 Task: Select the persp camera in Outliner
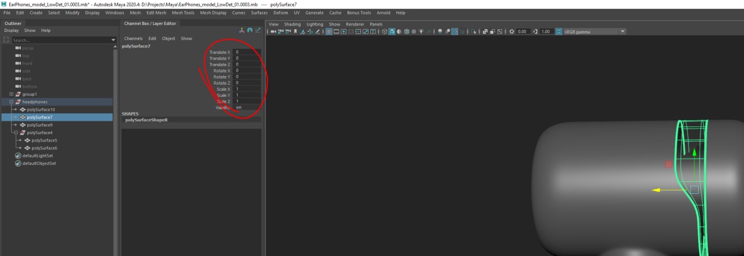click(28, 48)
